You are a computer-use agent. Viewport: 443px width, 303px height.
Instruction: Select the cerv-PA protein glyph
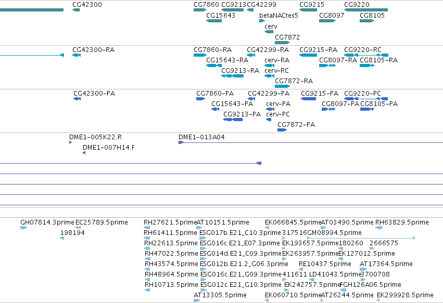(270, 109)
